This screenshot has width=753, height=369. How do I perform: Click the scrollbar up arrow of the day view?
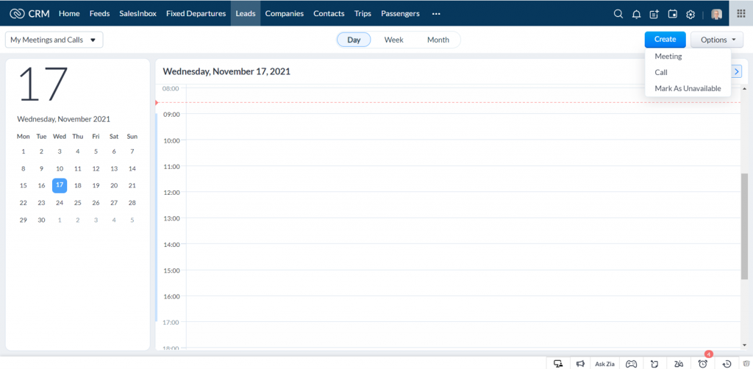tap(744, 89)
